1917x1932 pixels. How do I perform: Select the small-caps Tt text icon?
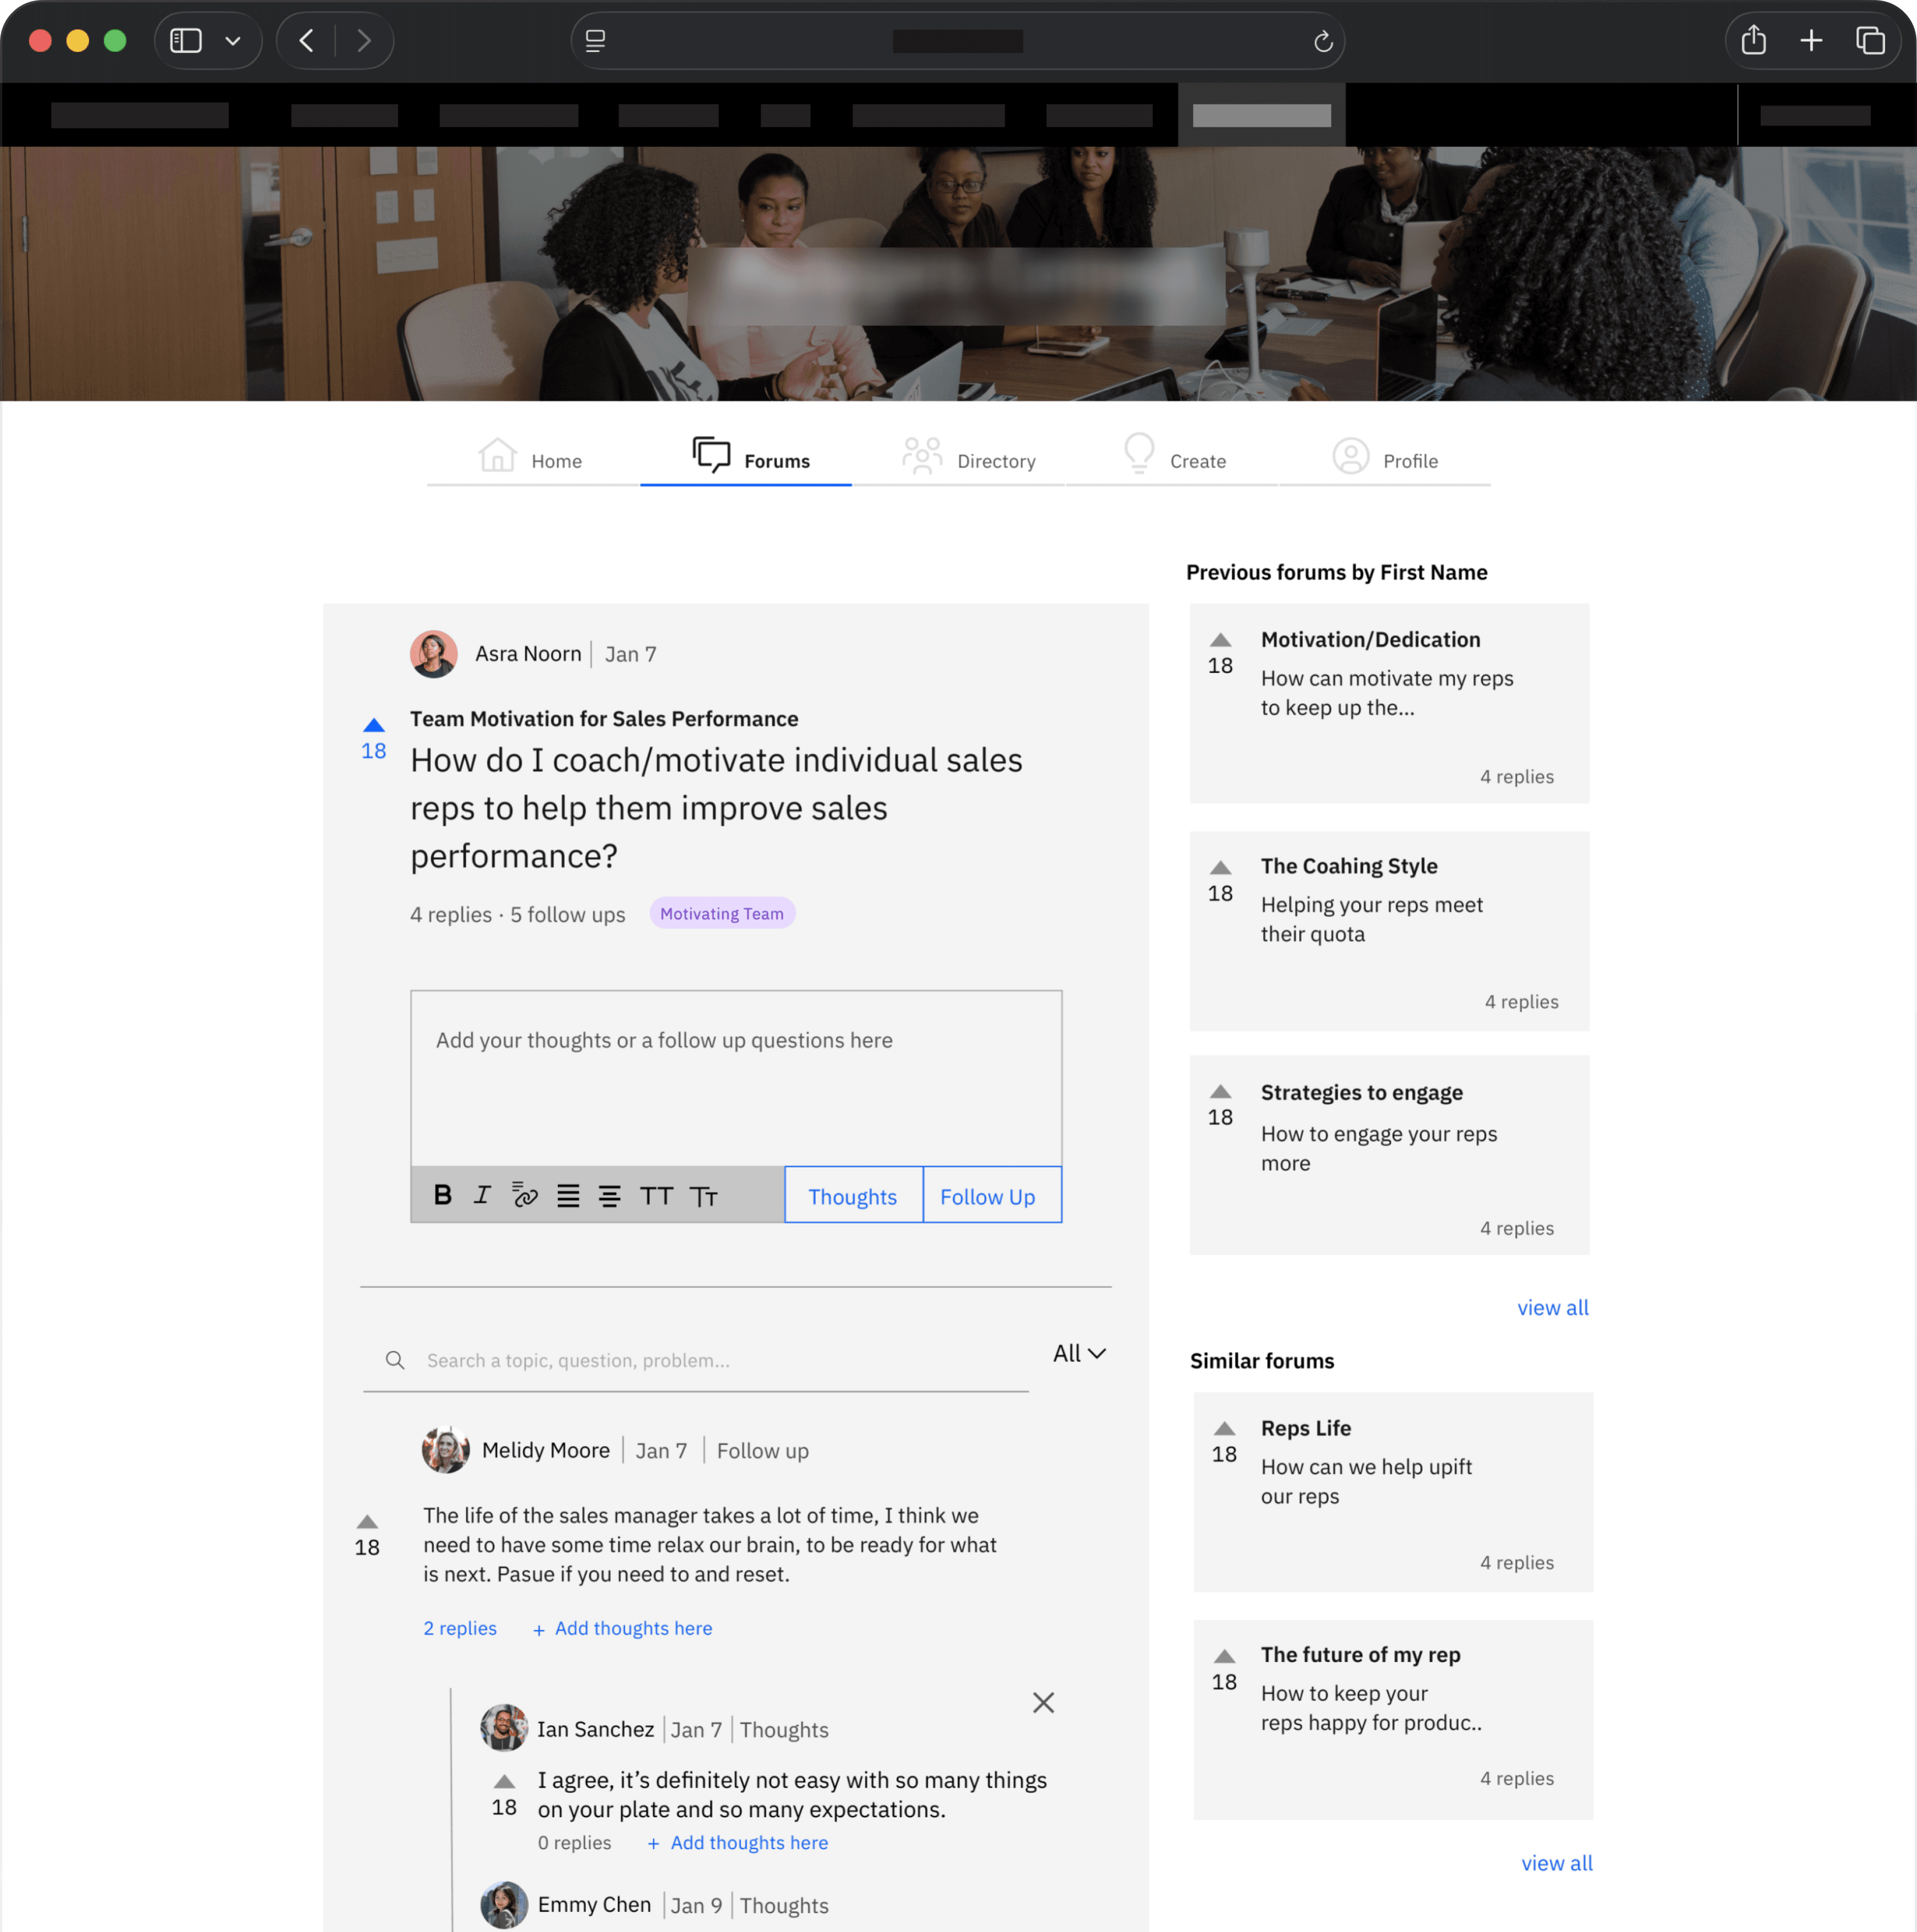[x=704, y=1197]
